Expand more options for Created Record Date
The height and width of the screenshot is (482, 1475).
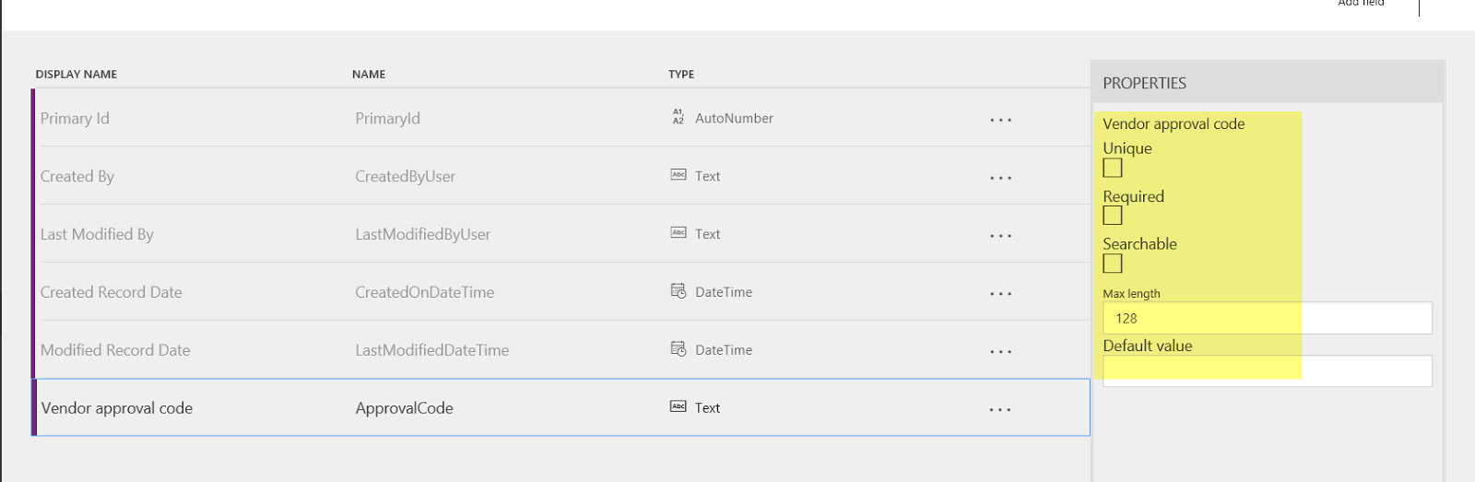pyautogui.click(x=1000, y=294)
